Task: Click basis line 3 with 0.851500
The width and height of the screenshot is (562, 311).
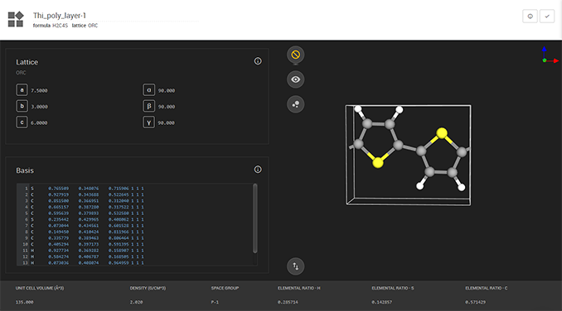Action: [x=87, y=201]
